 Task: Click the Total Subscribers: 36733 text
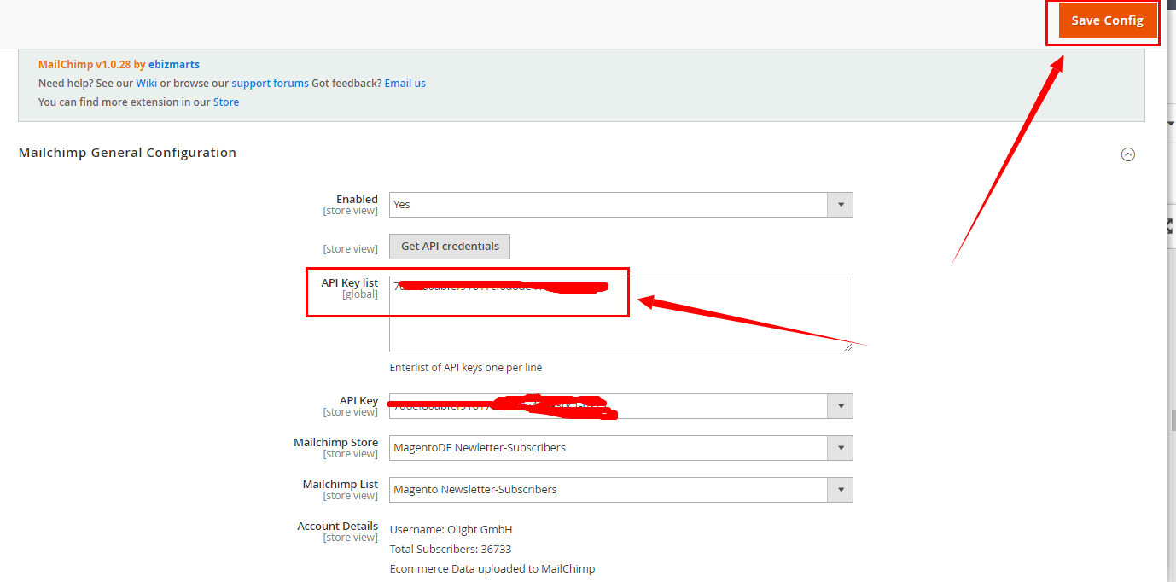pos(451,550)
